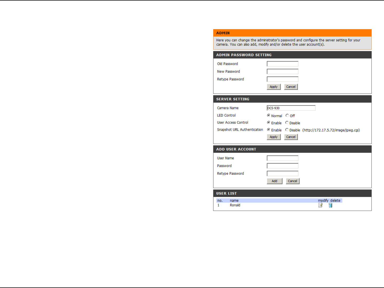Viewport: 384px width, 288px height.
Task: Click the snapshot URL text http://172.17.5.72/image/jpeg.cgi
Action: (x=331, y=130)
